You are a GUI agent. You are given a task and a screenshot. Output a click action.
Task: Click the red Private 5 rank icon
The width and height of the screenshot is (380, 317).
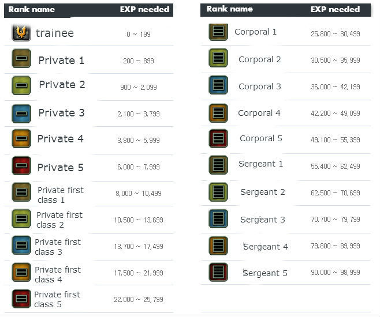[x=21, y=166]
